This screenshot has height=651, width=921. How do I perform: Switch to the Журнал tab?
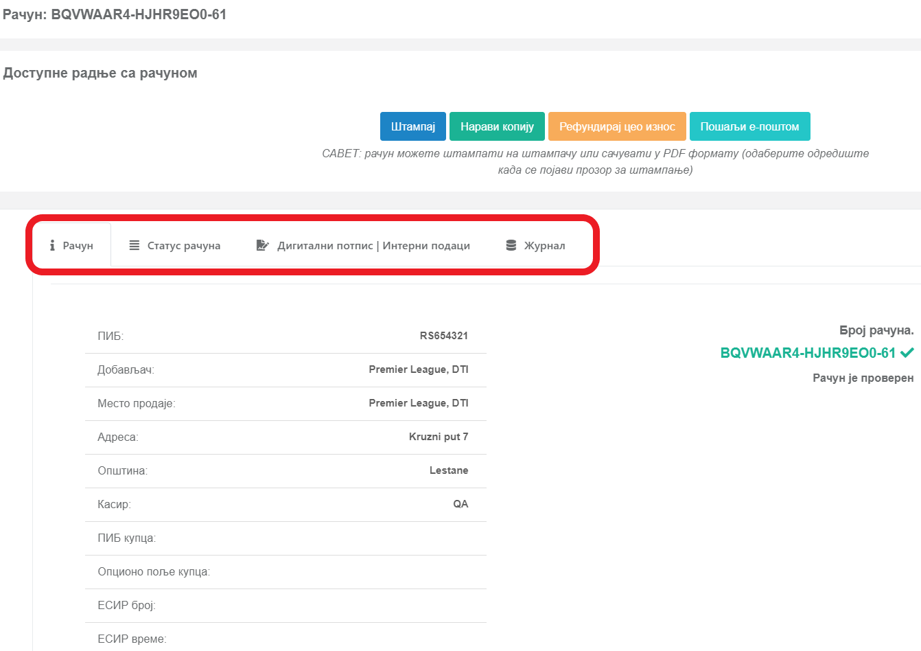click(x=535, y=245)
